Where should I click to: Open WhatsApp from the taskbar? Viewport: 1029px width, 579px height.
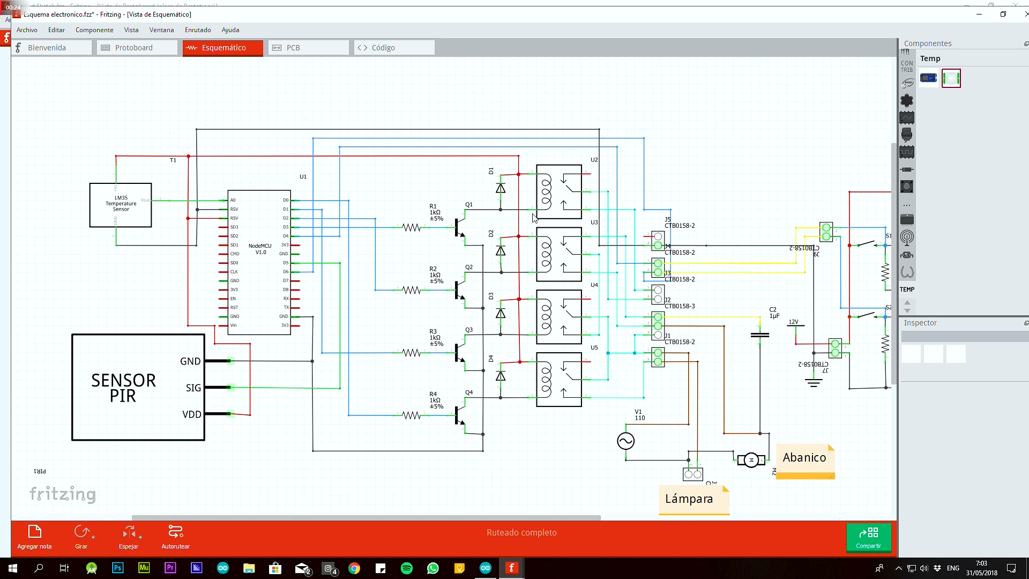pos(433,568)
